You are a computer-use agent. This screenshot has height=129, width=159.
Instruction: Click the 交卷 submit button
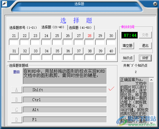(x=145, y=35)
